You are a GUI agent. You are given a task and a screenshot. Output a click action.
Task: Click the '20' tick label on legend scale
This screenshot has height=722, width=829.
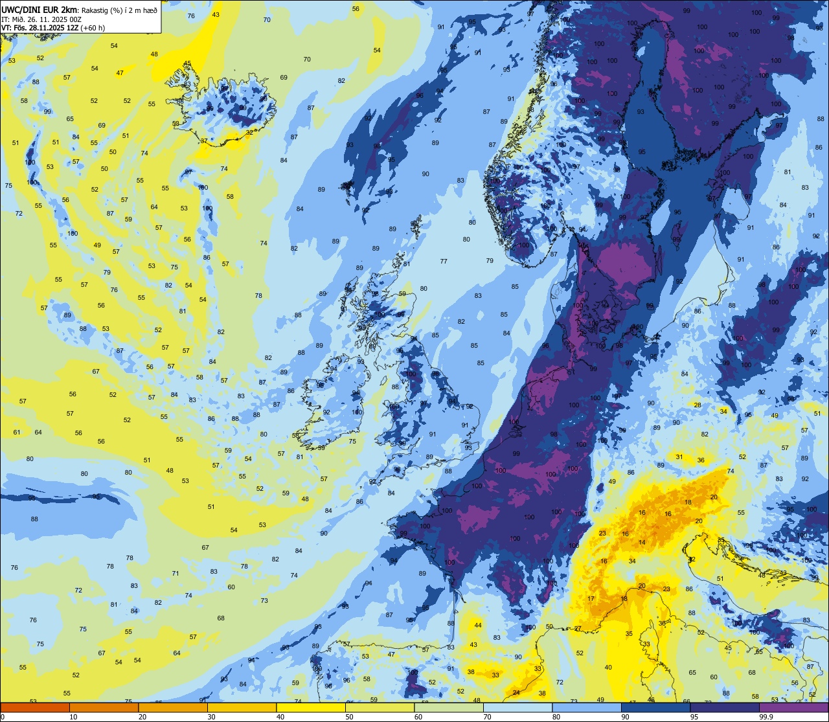pos(142,717)
